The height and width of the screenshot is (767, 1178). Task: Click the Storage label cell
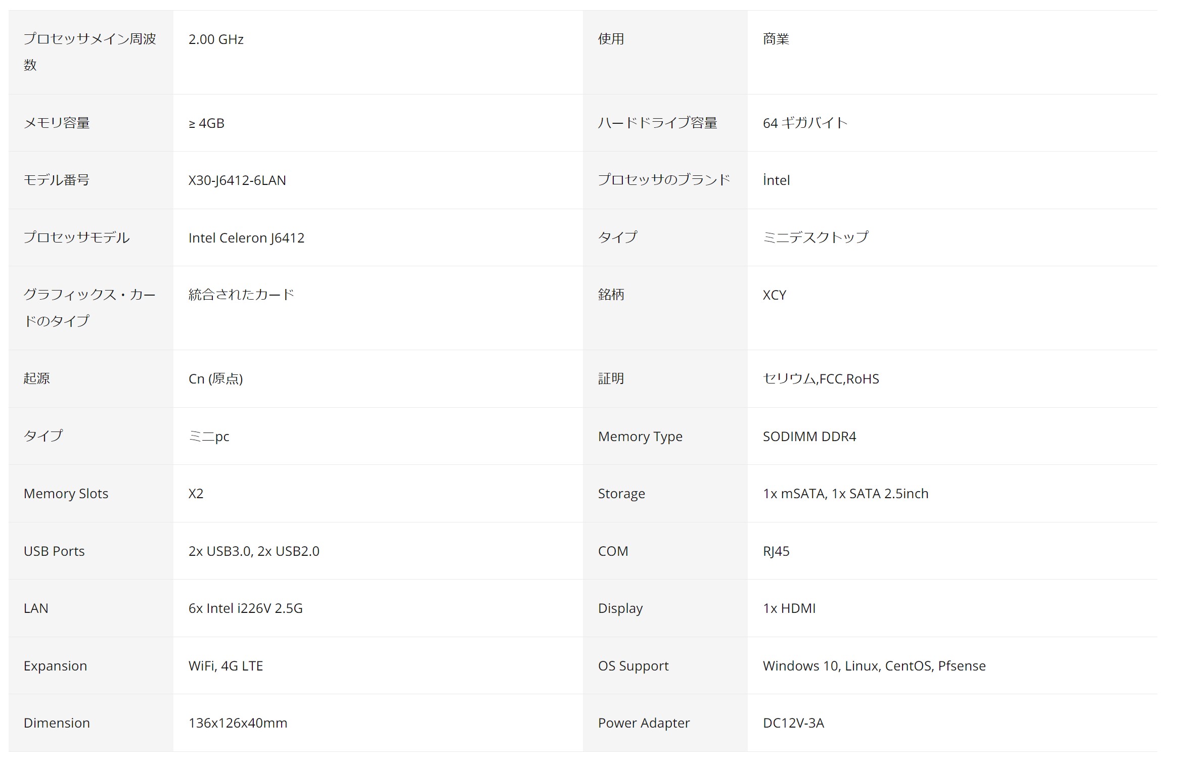tap(621, 494)
